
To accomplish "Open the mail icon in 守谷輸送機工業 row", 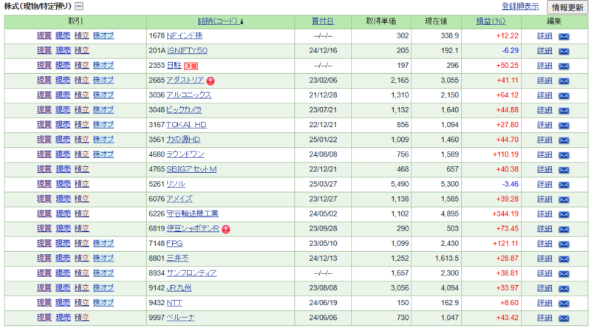I will (x=564, y=214).
